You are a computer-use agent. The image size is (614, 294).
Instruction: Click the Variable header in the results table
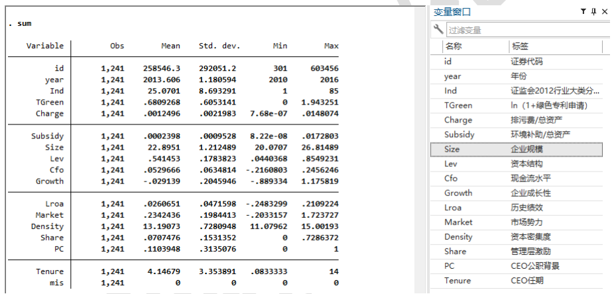[45, 46]
